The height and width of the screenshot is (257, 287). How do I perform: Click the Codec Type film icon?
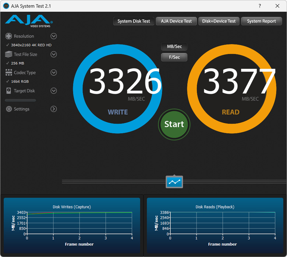click(8, 72)
